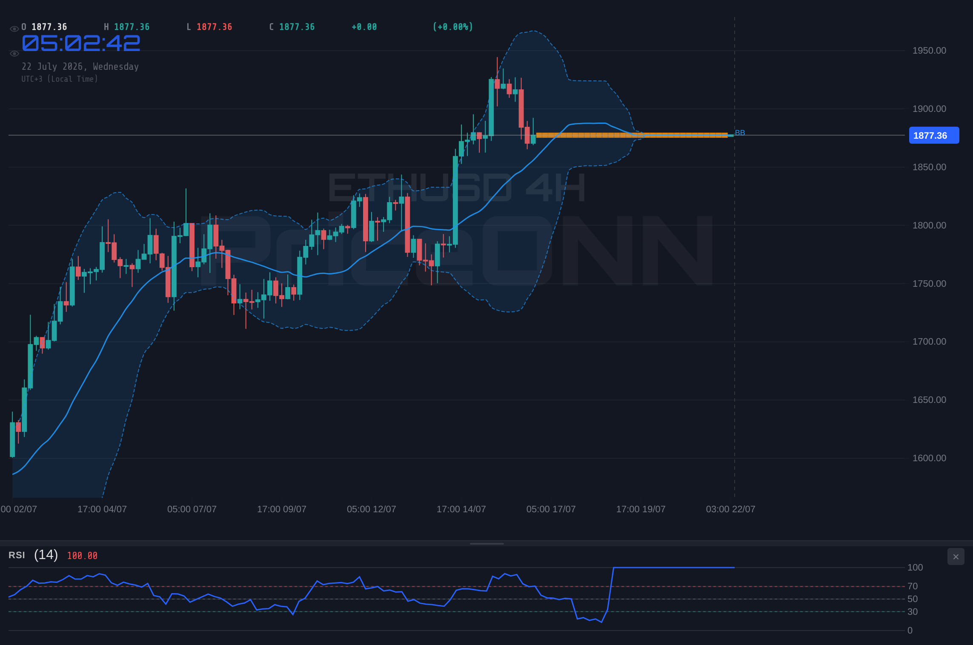This screenshot has width=973, height=645.
Task: Click the panel divider handle above RSI
Action: (x=486, y=543)
